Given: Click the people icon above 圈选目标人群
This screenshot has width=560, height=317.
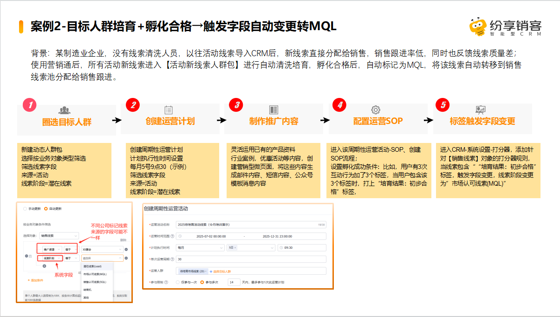Looking at the screenshot, I should (x=65, y=110).
